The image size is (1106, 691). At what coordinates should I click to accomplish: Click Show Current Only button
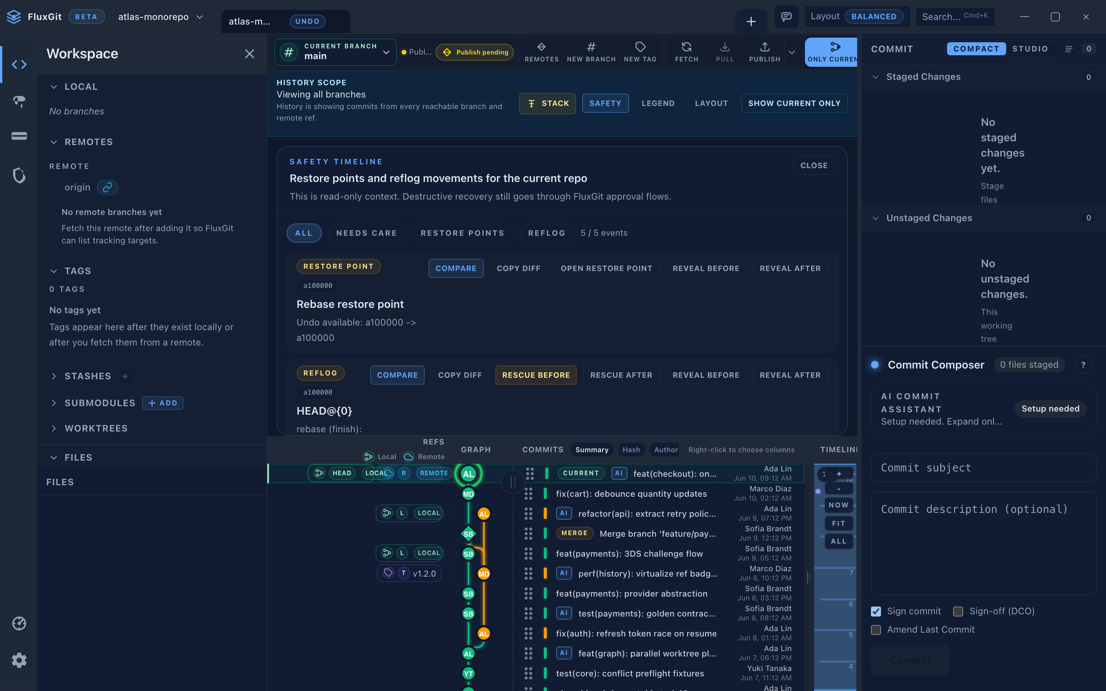(x=794, y=103)
